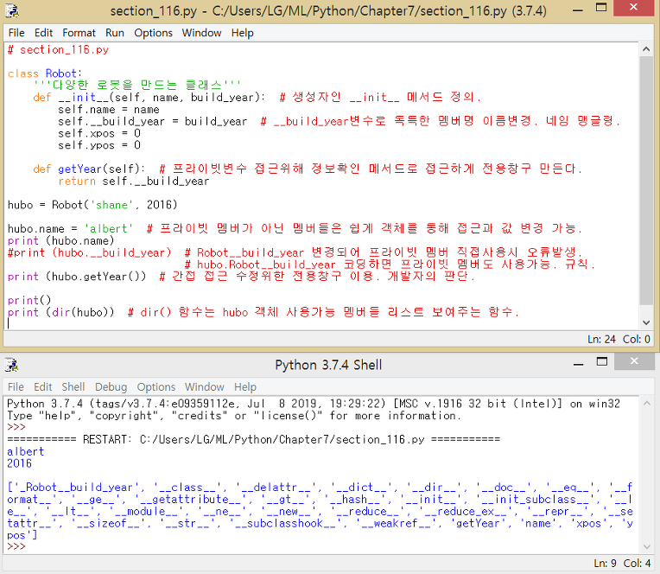Click the '2016' output in Shell

[19, 463]
